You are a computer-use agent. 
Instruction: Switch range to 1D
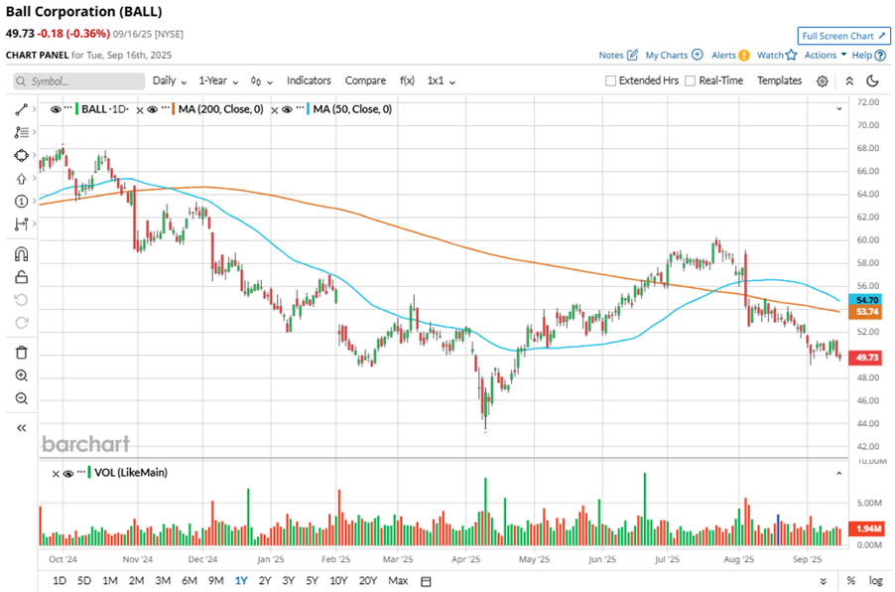[x=60, y=581]
